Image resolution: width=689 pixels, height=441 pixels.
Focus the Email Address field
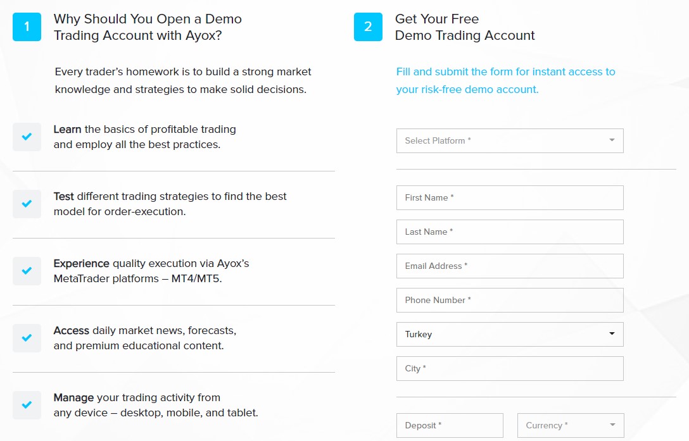(x=510, y=266)
